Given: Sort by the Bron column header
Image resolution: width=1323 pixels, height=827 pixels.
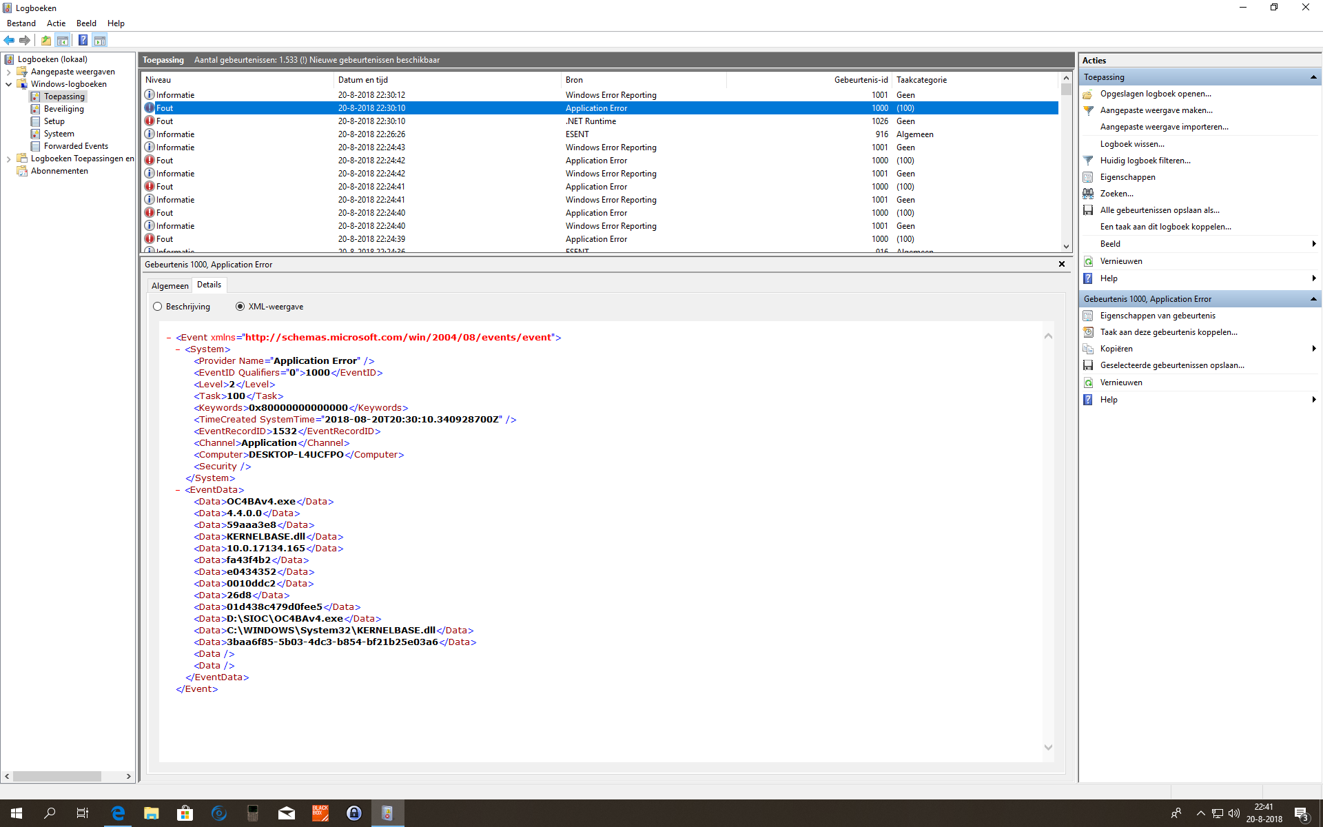Looking at the screenshot, I should point(644,80).
